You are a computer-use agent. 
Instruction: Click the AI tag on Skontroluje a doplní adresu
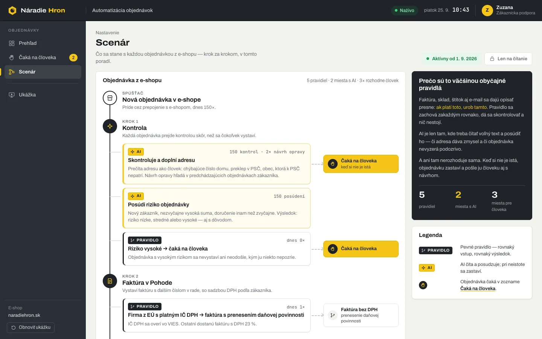136,152
